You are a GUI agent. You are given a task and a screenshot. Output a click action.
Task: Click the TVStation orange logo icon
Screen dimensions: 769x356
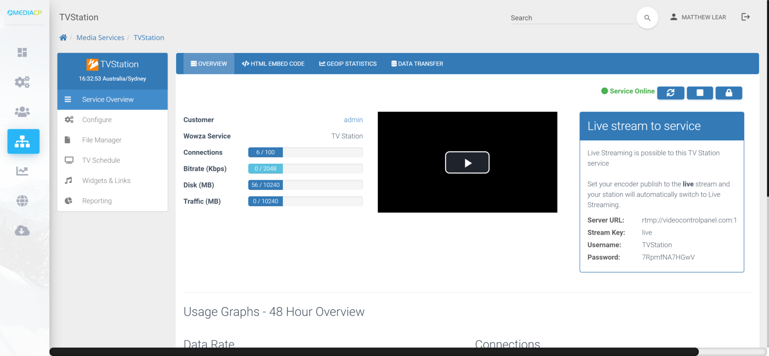click(x=92, y=64)
